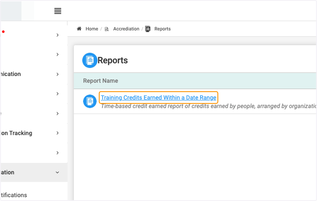The image size is (317, 201).
Task: Expand the Tracking sidebar chevron
Action: (x=58, y=133)
